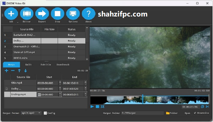The height and width of the screenshot is (122, 213).
Task: Click the title.mp4 Start time field
Action: pyautogui.click(x=48, y=83)
